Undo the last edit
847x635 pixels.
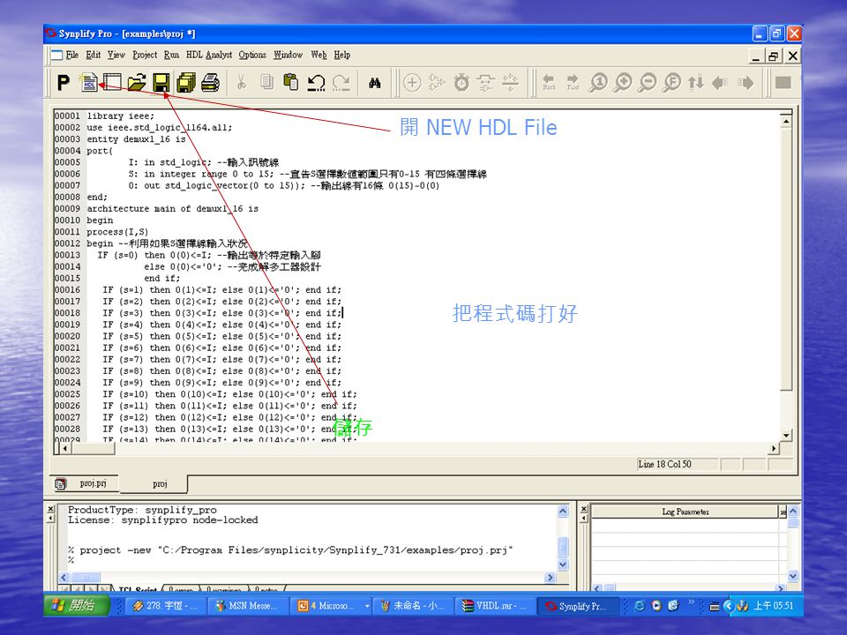click(316, 83)
